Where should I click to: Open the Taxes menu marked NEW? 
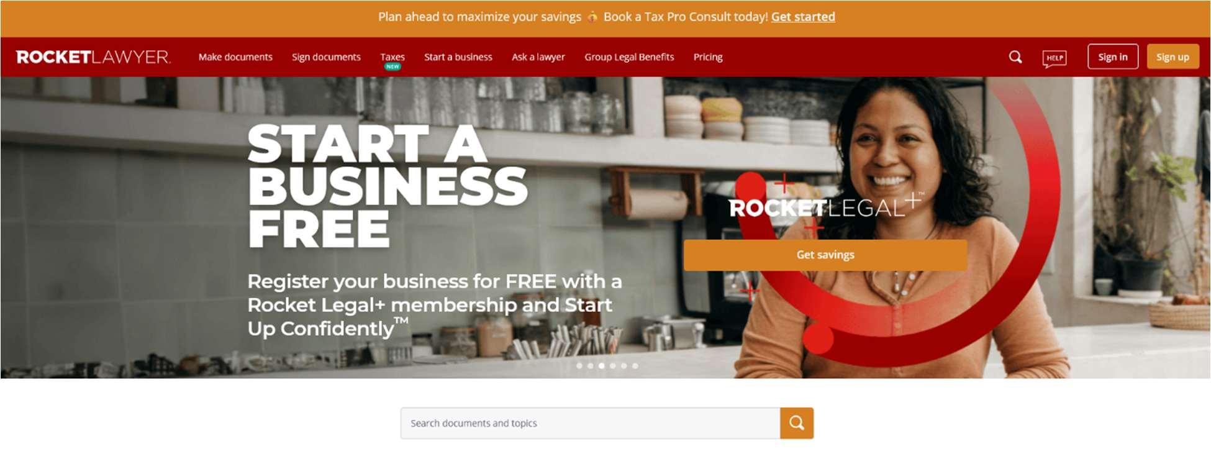[392, 58]
